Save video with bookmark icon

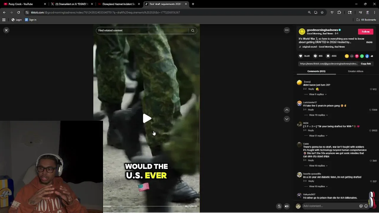click(328, 56)
